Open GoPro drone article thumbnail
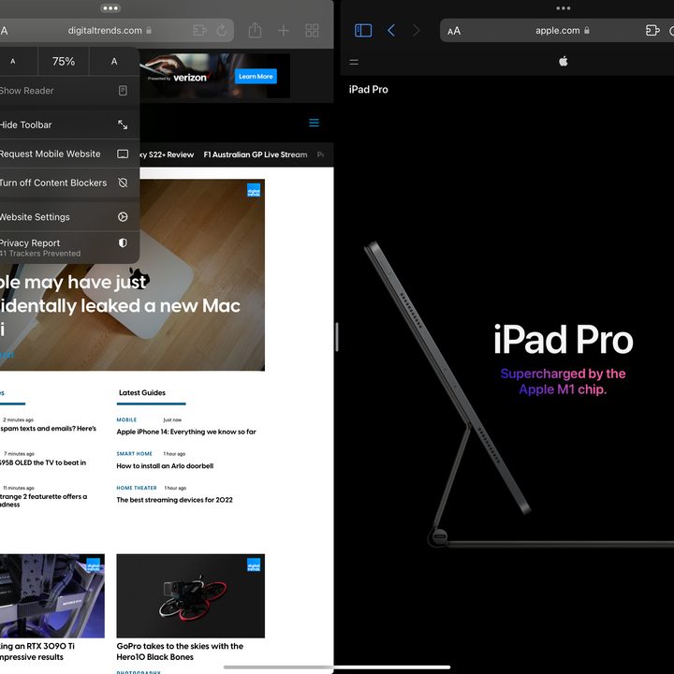 point(190,595)
